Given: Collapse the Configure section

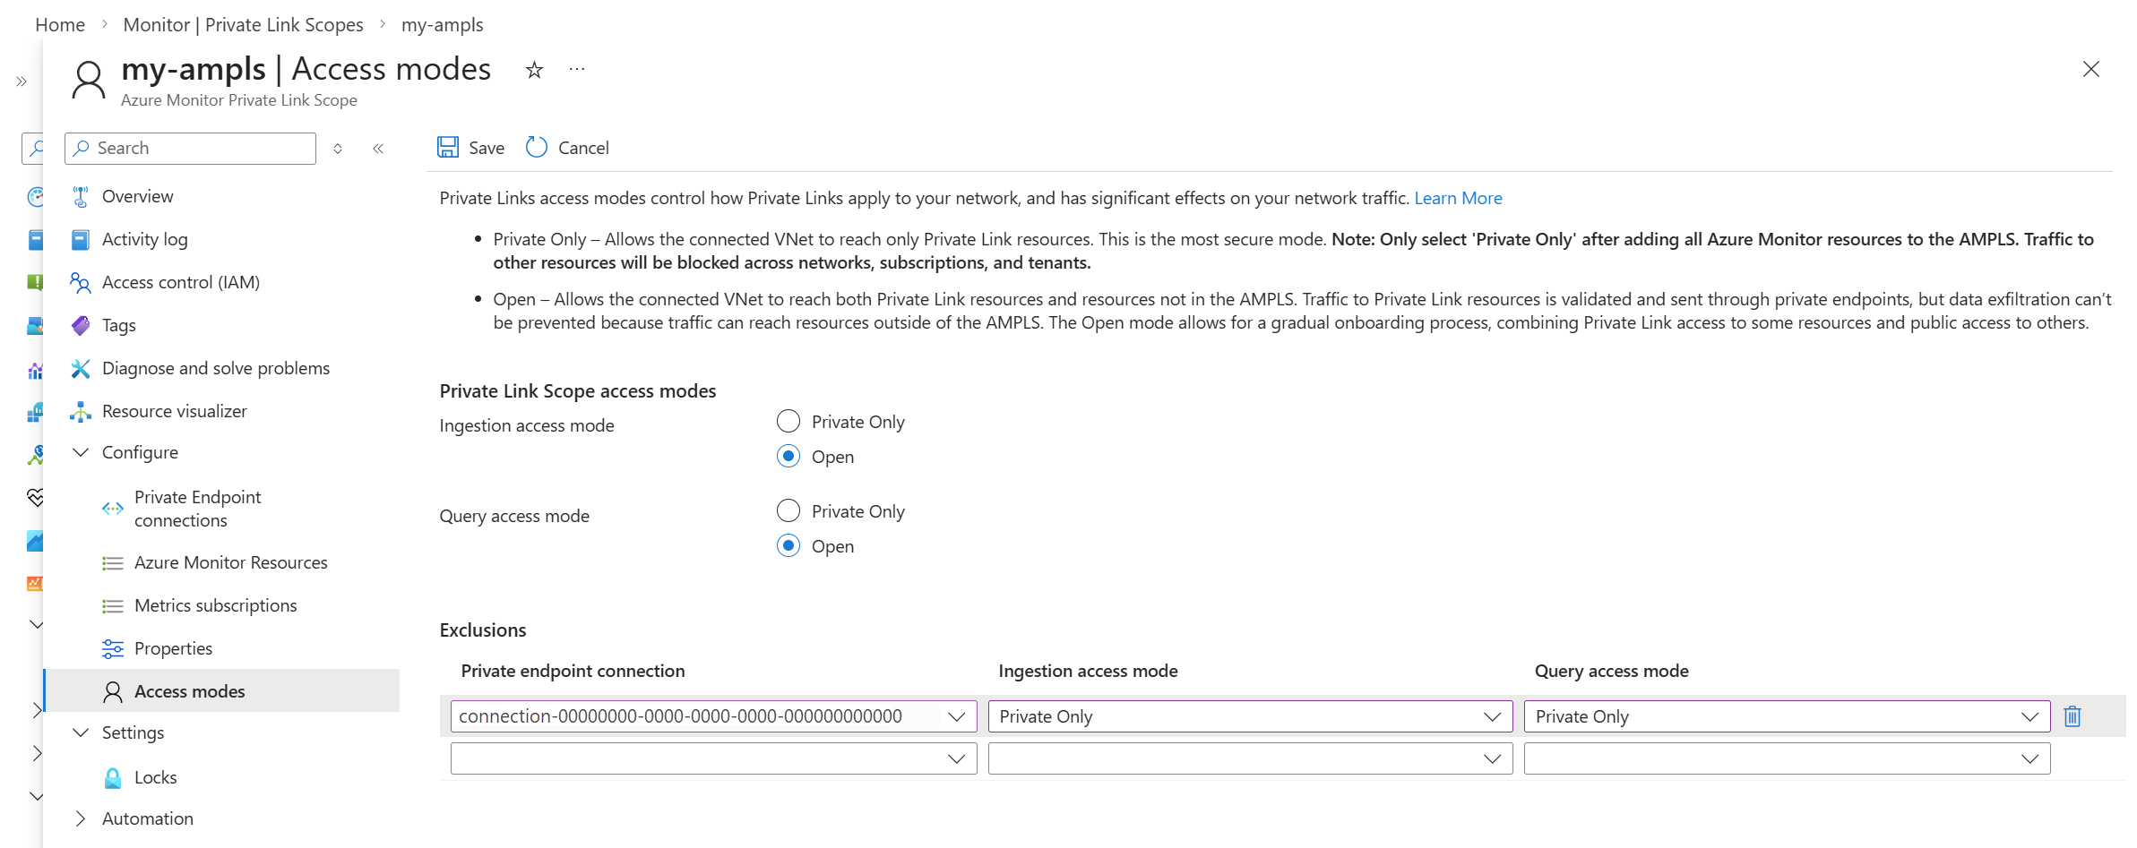Looking at the screenshot, I should tap(81, 452).
